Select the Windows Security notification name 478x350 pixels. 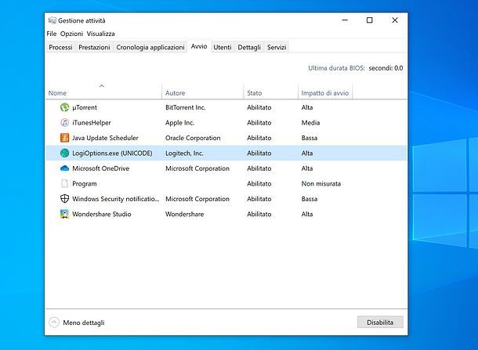115,199
